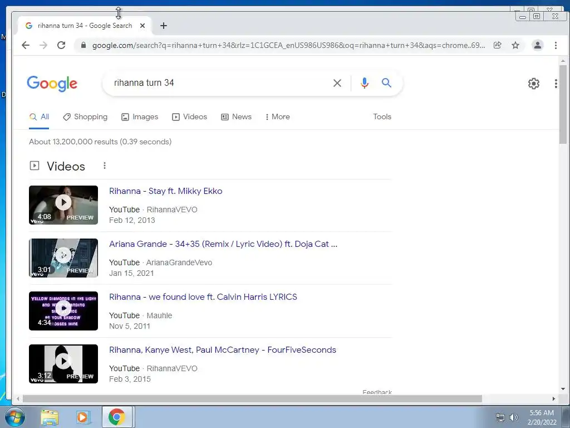
Task: Select the All results tab
Action: click(39, 117)
